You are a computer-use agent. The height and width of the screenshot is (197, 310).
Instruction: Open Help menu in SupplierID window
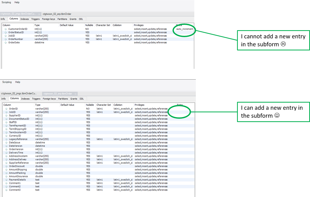[x=18, y=82]
